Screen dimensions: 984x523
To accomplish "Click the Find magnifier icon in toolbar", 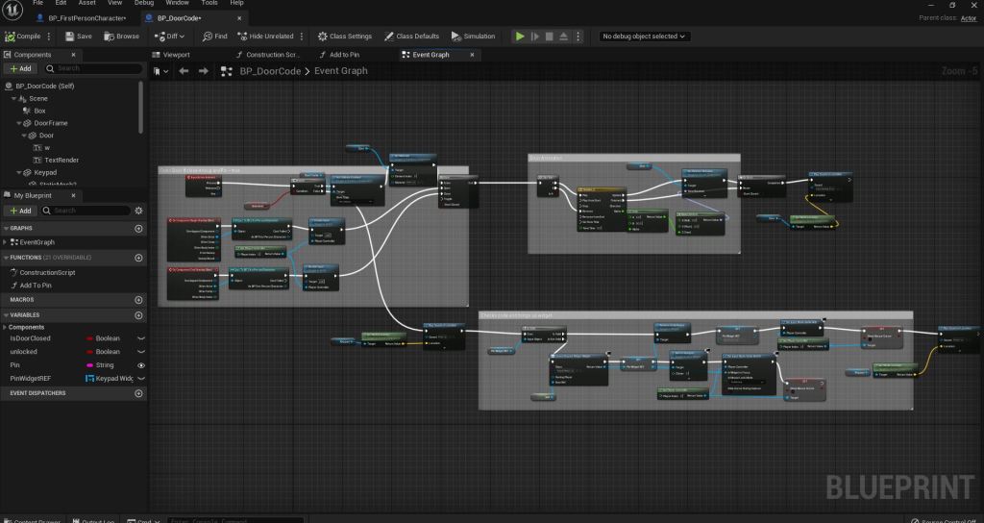I will 208,37.
